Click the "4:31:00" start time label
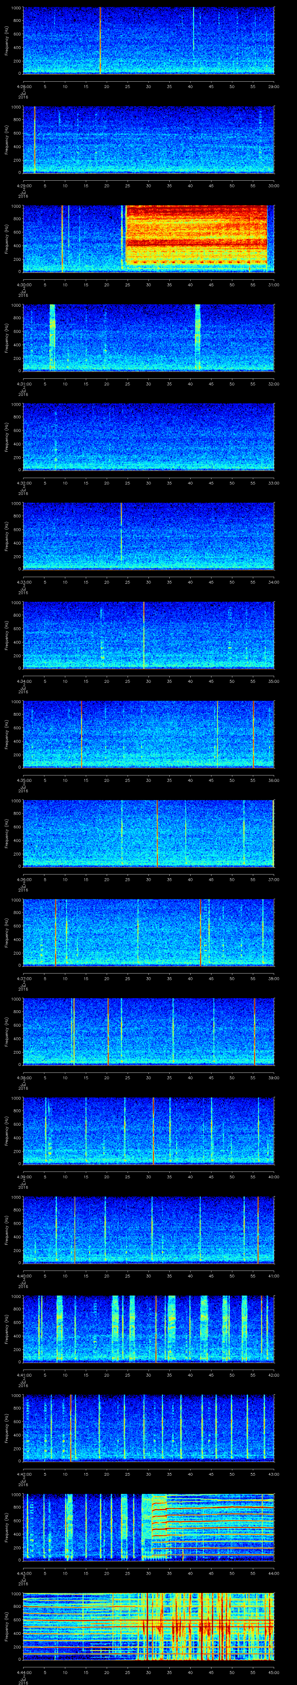This screenshot has height=1685, width=297. point(24,384)
